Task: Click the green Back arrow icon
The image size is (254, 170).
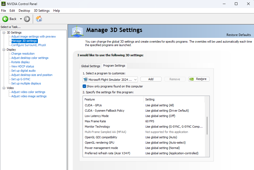Action: pos(5,19)
